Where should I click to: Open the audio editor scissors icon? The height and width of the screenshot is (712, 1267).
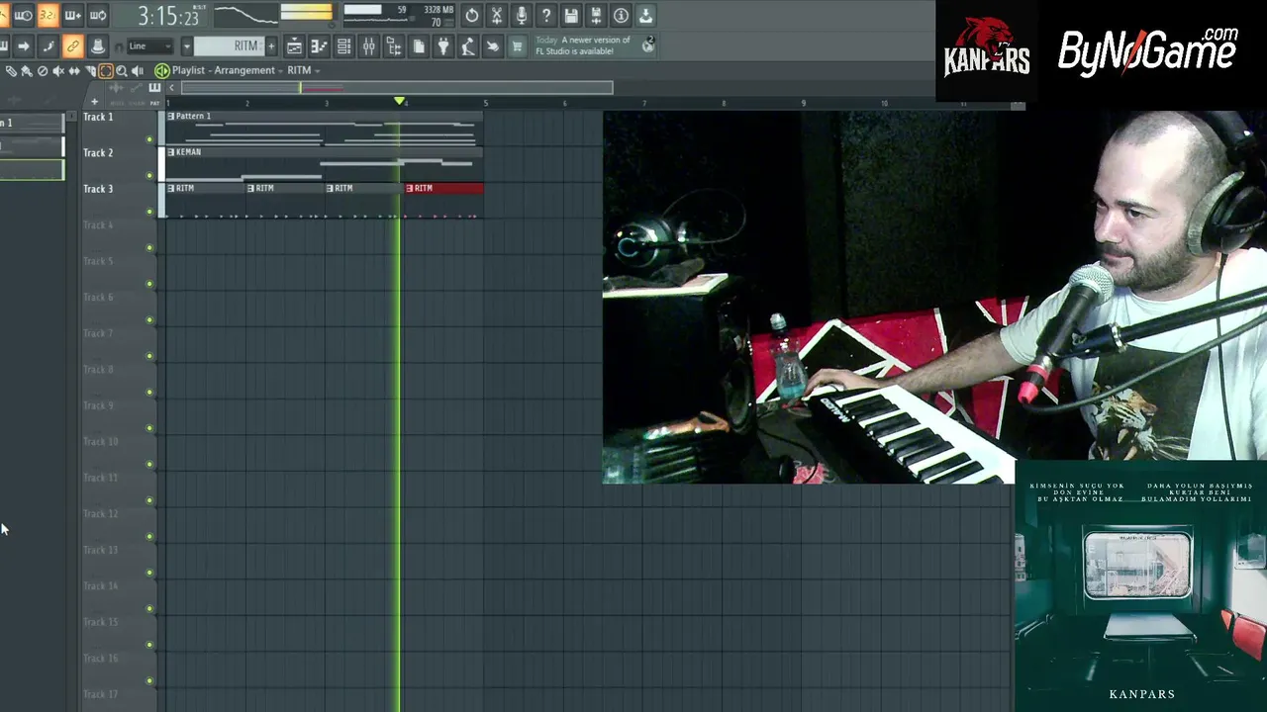497,16
